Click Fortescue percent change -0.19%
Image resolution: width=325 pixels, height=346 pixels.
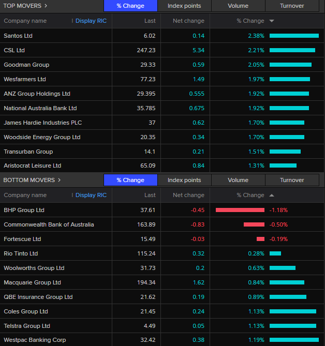(x=278, y=239)
